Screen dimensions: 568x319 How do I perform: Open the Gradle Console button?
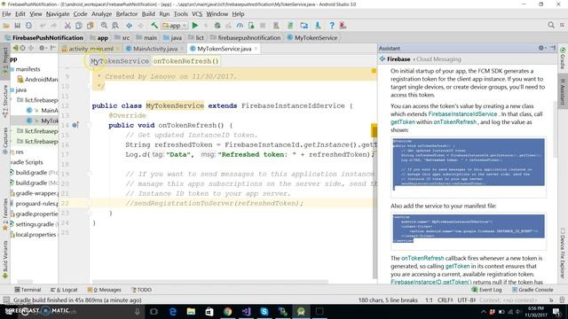pos(532,290)
